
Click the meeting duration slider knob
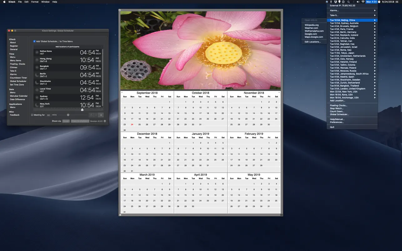tap(68, 115)
